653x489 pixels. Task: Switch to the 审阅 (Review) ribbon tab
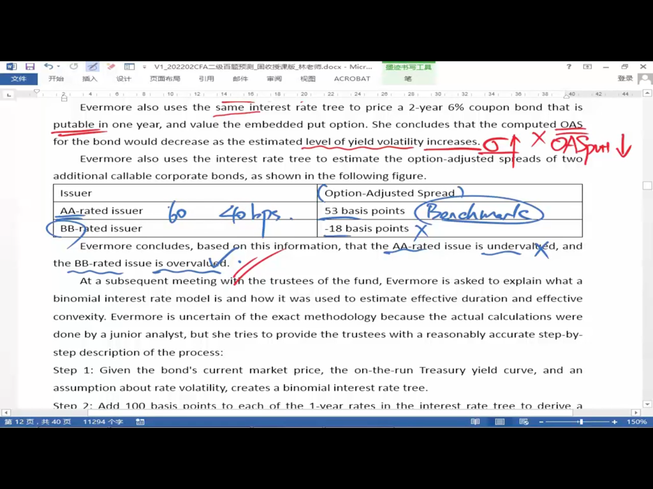coord(274,79)
